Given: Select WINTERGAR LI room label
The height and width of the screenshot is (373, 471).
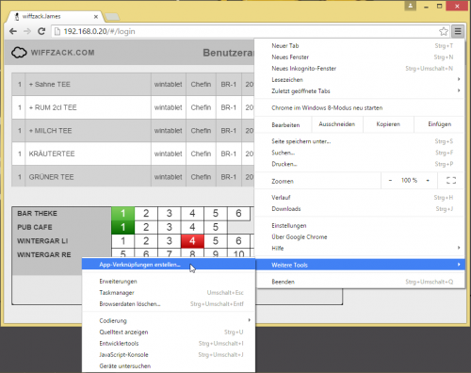Looking at the screenshot, I should click(x=42, y=241).
